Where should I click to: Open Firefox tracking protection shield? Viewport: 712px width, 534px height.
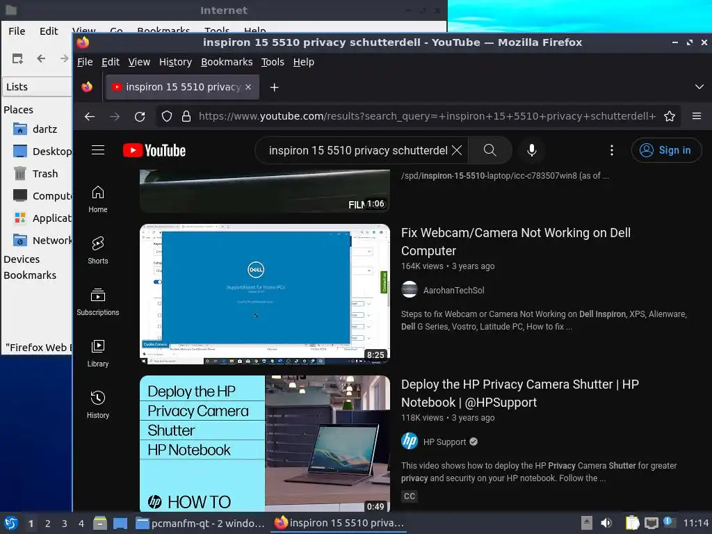[167, 117]
